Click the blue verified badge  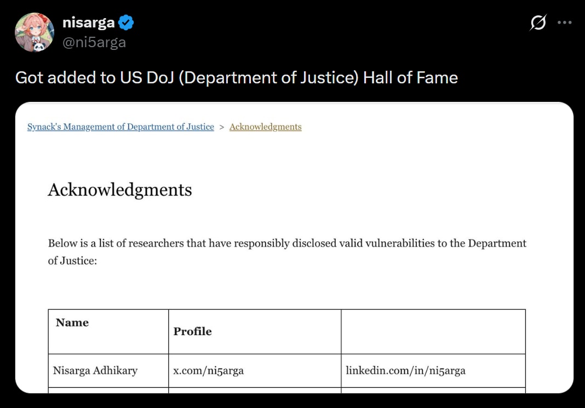(126, 23)
